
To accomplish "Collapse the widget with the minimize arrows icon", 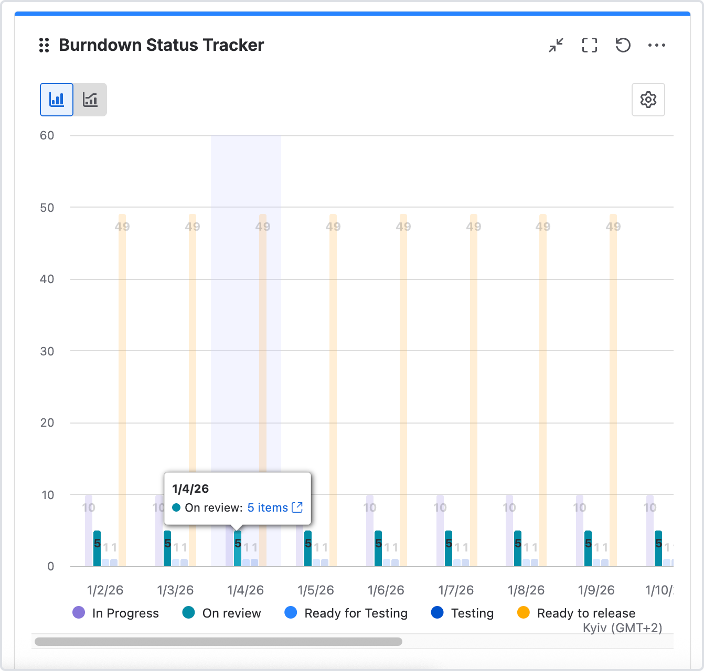I will click(556, 46).
